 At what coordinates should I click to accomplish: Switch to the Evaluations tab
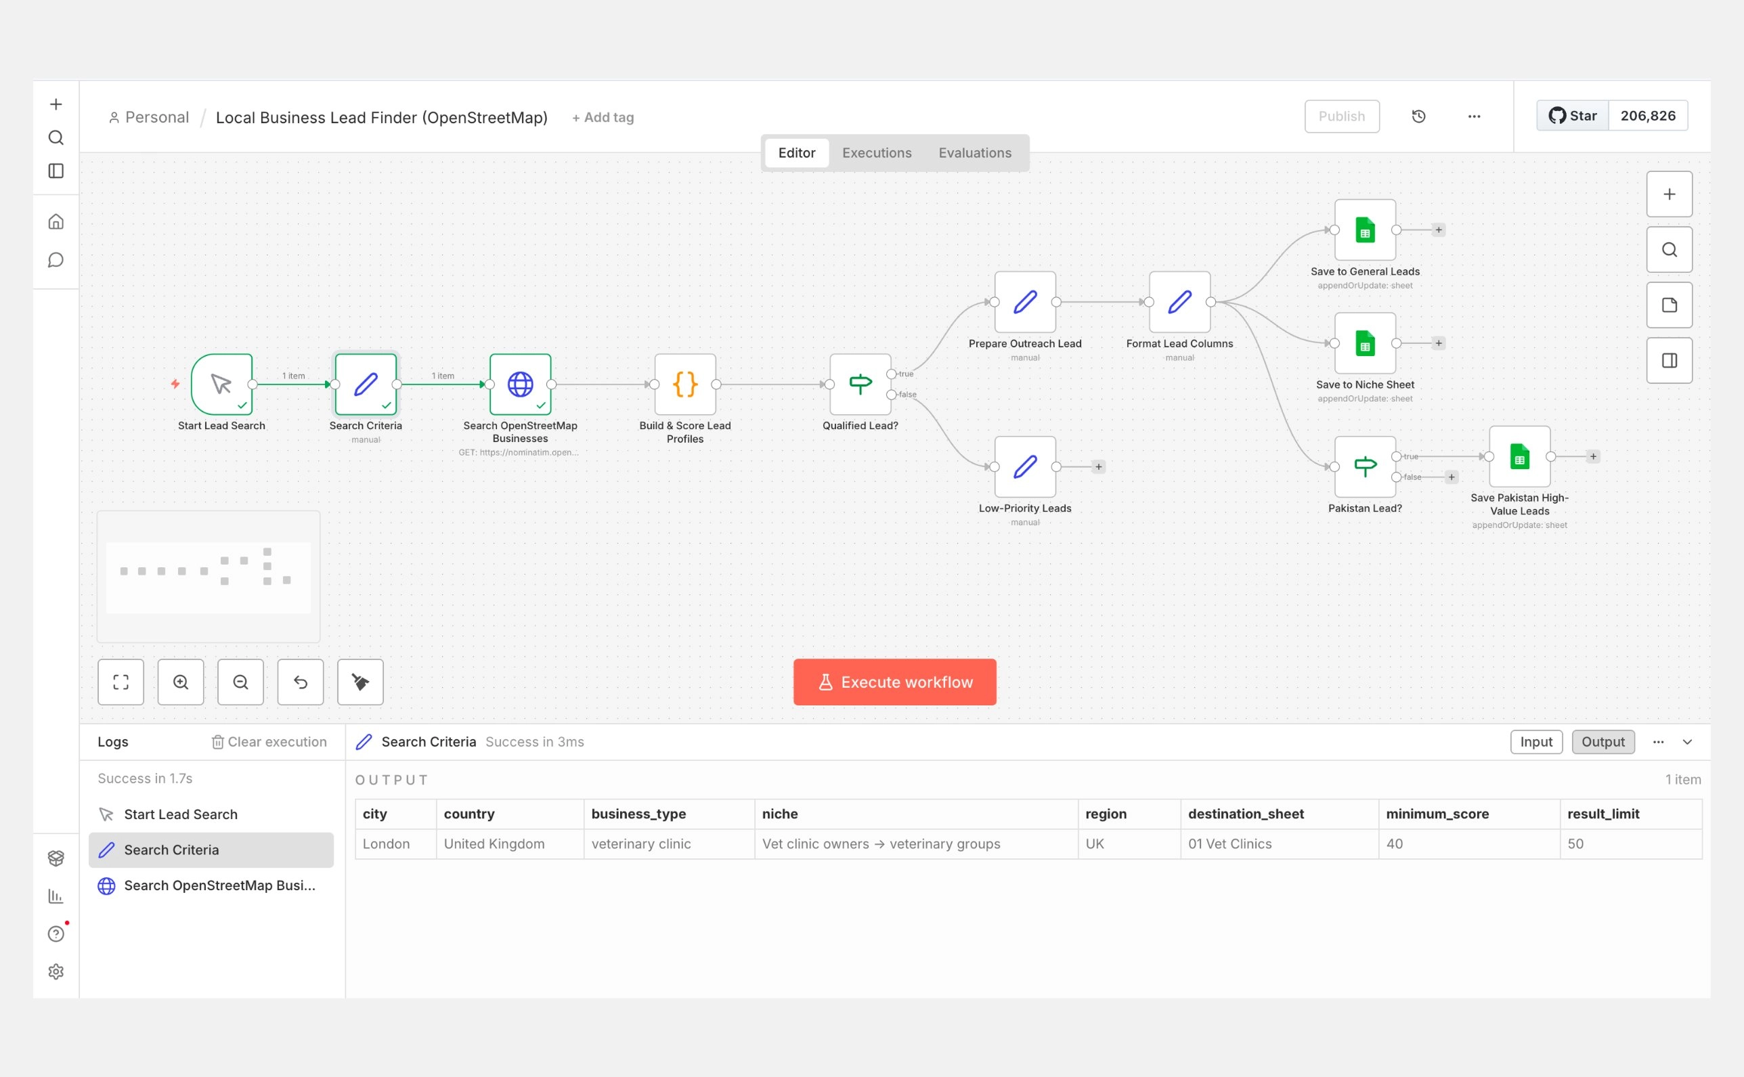975,152
